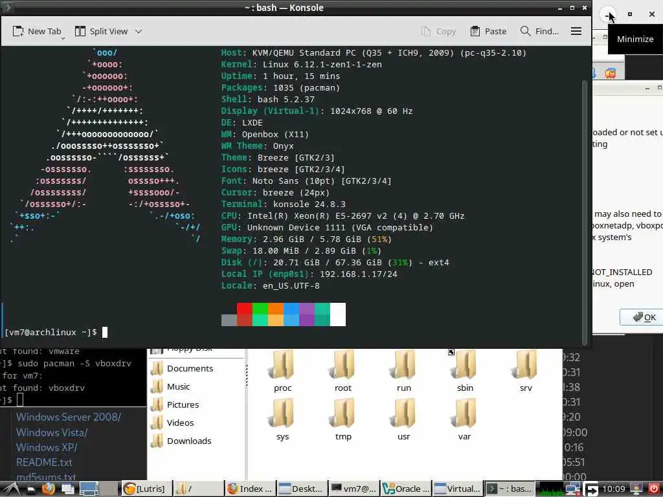Open the Konsole hamburger menu

point(576,31)
